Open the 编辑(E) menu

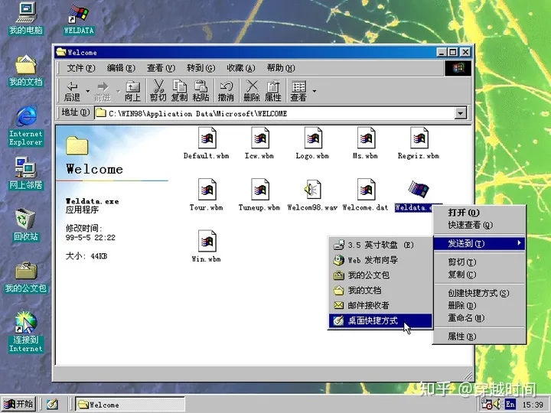121,68
